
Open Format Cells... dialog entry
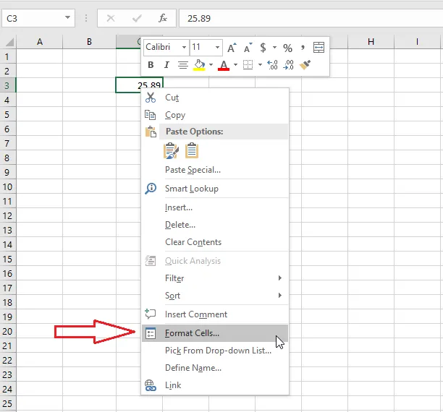[x=215, y=333]
